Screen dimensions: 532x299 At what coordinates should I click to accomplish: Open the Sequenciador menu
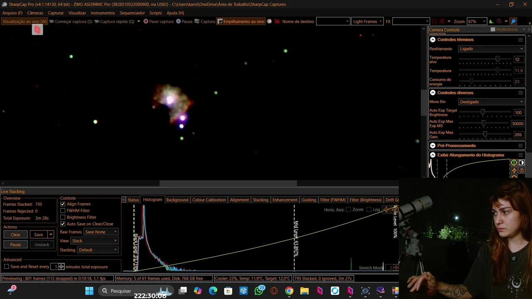[x=132, y=13]
